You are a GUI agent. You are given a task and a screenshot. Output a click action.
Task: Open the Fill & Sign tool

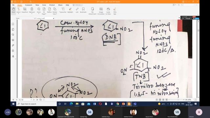[x=115, y=11]
